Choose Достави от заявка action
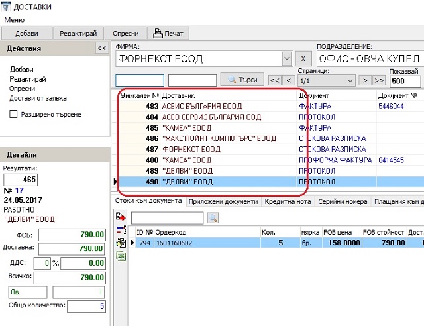Image resolution: width=424 pixels, height=326 pixels. pos(38,98)
